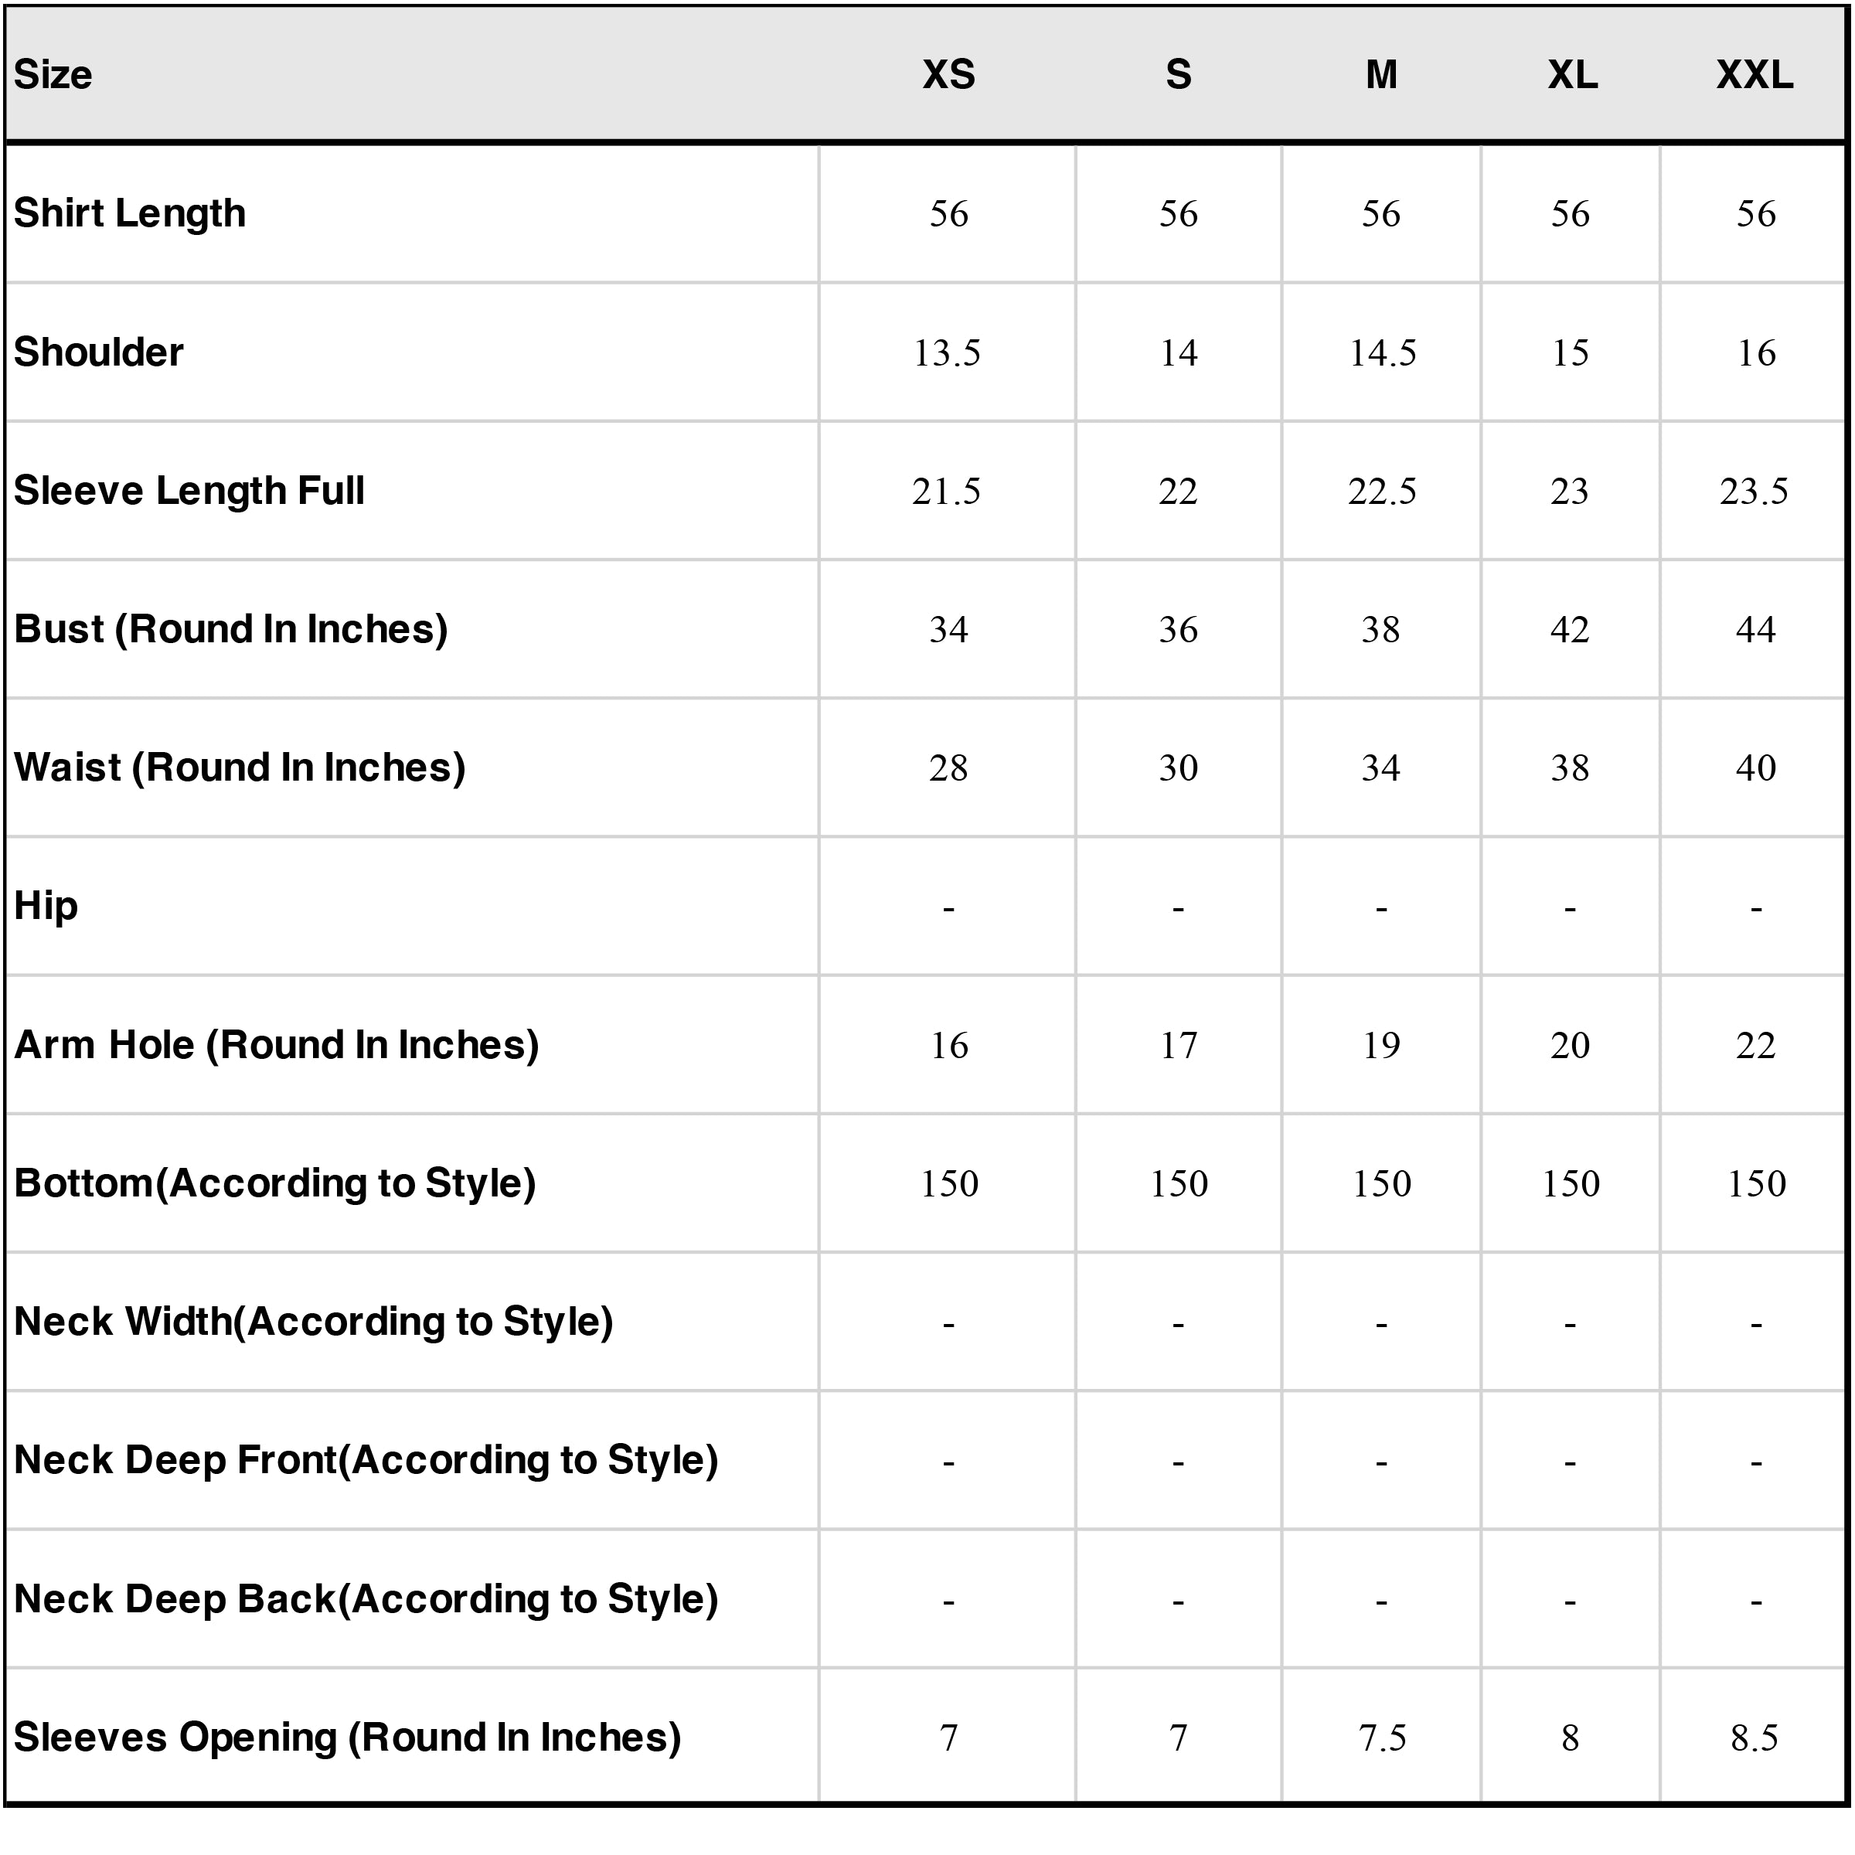This screenshot has width=1855, height=1855.
Task: Select Sleeve Length Full value 22.5
Action: [x=1382, y=491]
